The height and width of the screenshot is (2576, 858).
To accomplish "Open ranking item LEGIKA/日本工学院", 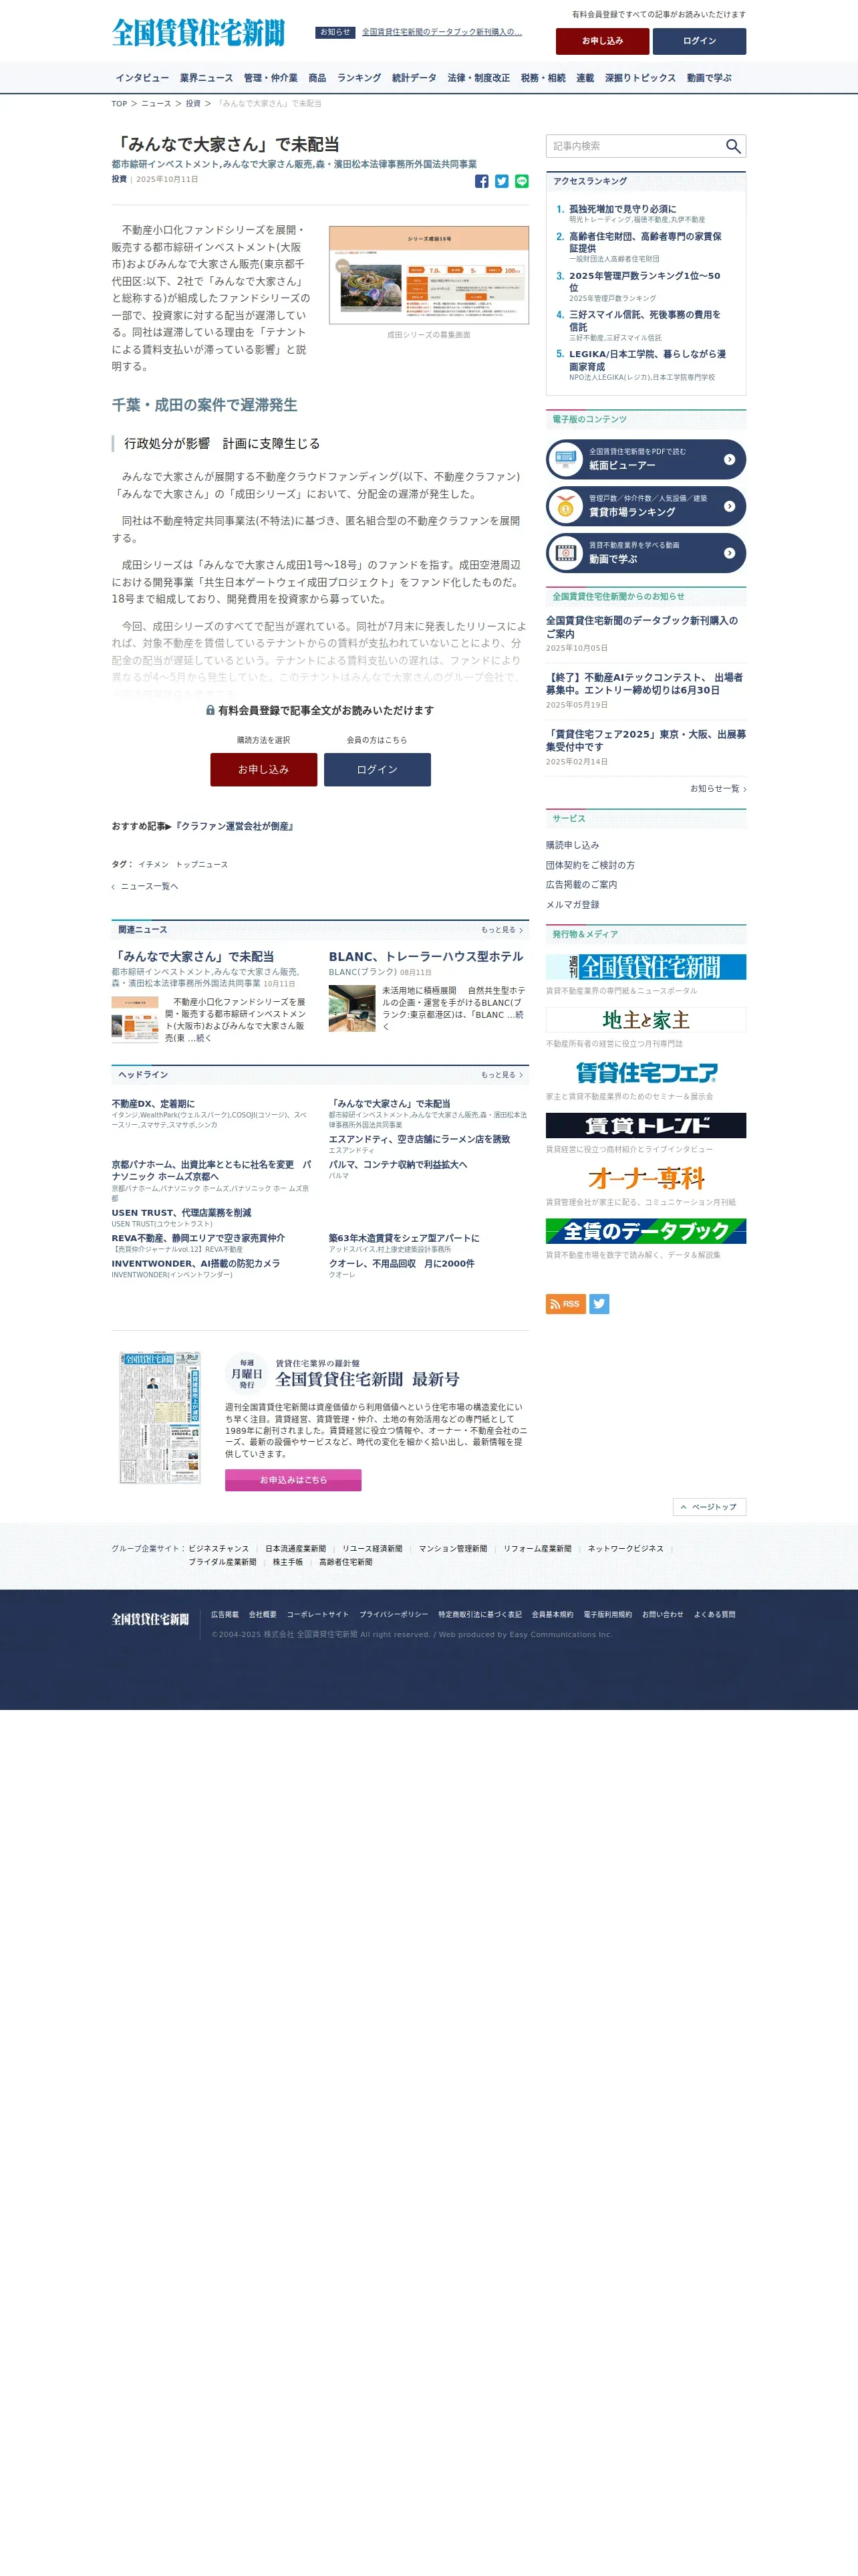I will 648,360.
